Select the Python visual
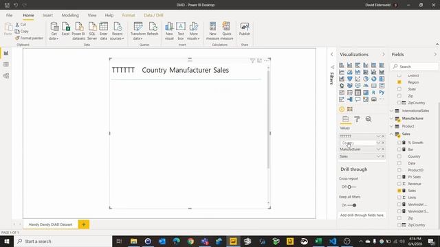The image size is (440, 247). [x=382, y=93]
